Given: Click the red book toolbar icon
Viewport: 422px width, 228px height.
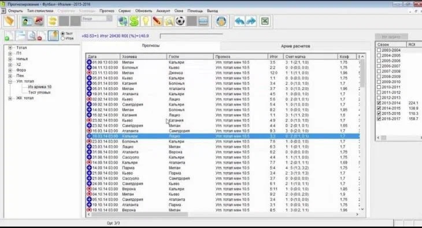Looking at the screenshot, I should [x=39, y=21].
